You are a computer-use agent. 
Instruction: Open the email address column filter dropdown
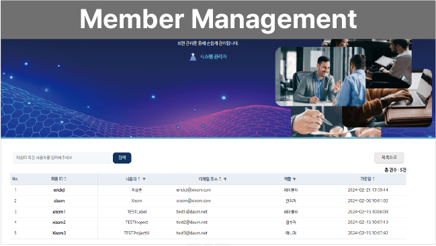tap(225, 179)
